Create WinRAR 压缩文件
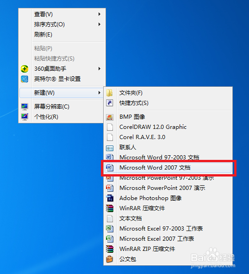Screen dimensions: 249x274 (168, 208)
